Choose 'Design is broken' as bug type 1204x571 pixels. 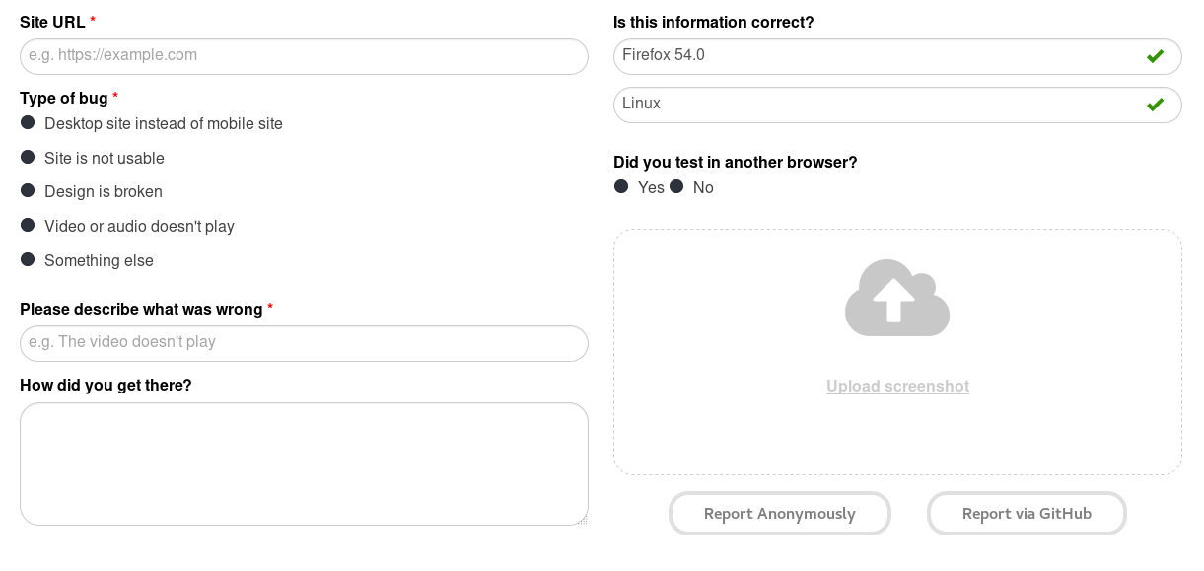click(28, 190)
